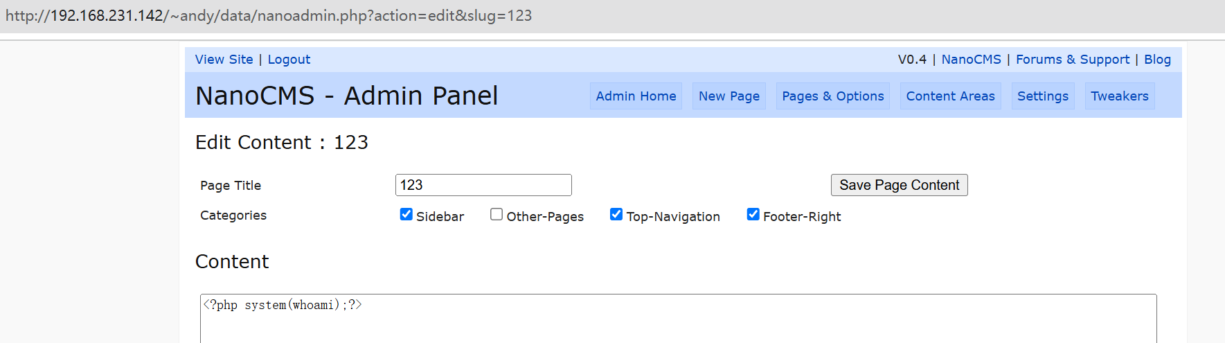Switch to Pages & Options tab

pos(832,96)
